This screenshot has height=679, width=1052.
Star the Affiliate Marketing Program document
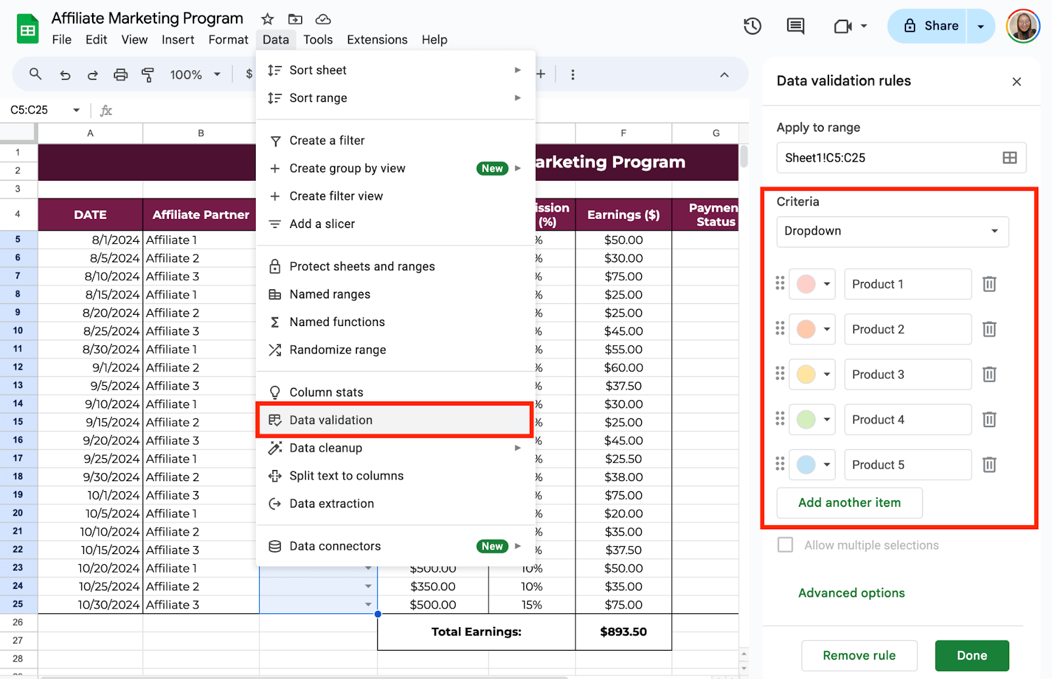tap(267, 19)
